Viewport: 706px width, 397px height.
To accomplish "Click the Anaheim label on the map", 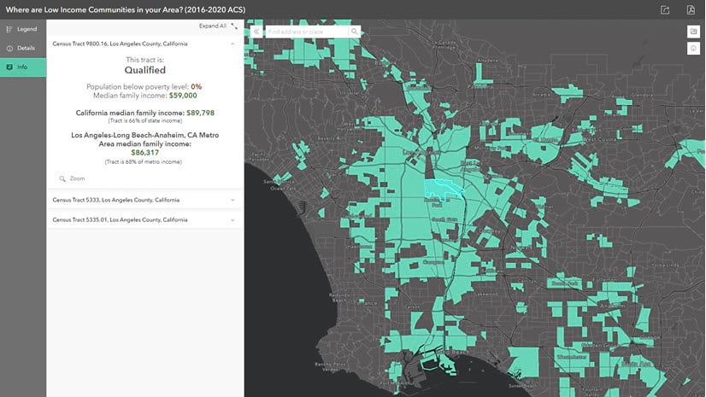I will tap(613, 306).
